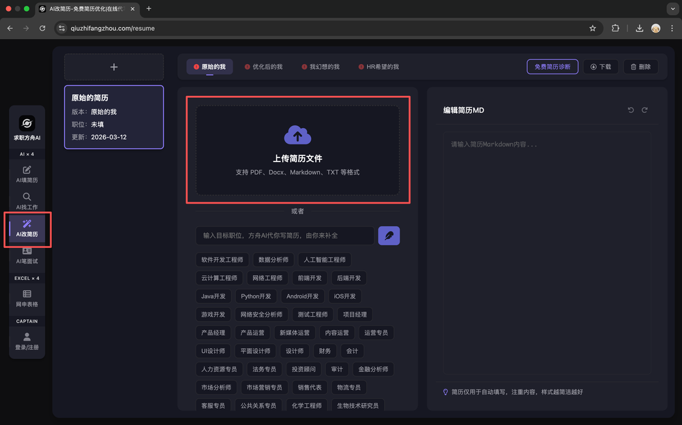Redo the resume edit
The width and height of the screenshot is (682, 425).
pos(644,110)
